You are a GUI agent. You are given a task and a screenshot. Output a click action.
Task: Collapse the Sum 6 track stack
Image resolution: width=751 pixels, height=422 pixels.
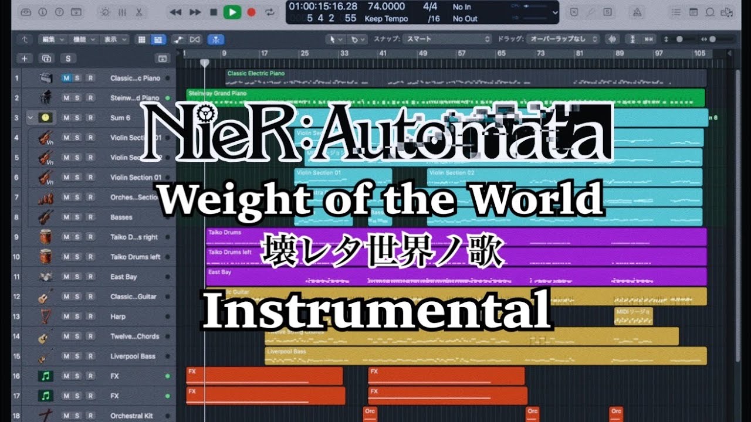pos(31,118)
